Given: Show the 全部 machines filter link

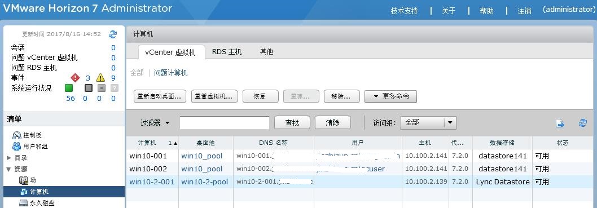Looking at the screenshot, I should click(137, 73).
